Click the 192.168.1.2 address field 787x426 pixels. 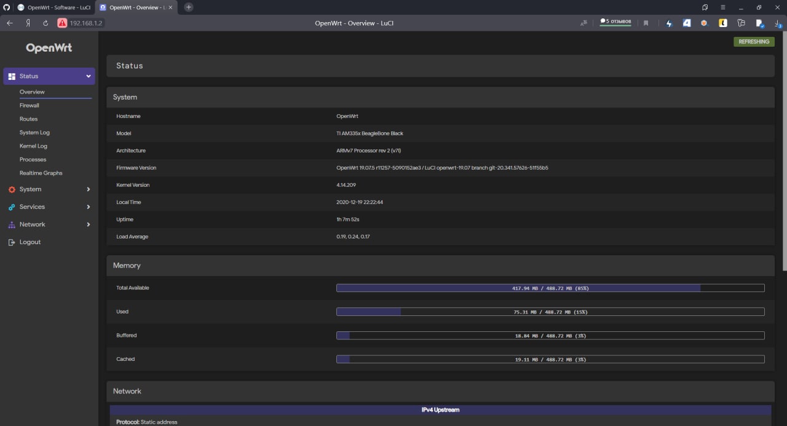pos(86,23)
